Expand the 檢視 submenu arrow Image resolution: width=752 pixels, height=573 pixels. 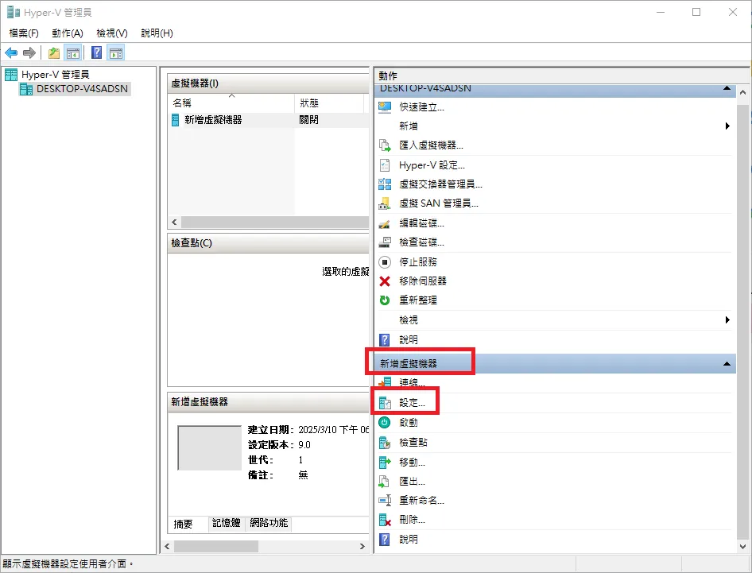[727, 319]
